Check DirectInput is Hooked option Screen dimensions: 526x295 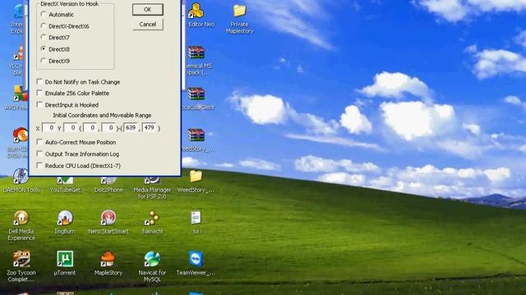[x=39, y=105]
